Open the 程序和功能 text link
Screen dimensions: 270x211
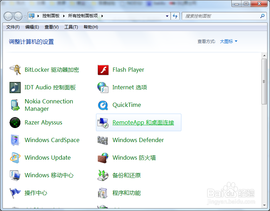tap(127, 193)
